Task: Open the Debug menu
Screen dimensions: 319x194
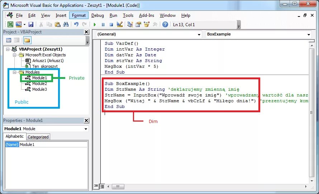Action: (97, 15)
